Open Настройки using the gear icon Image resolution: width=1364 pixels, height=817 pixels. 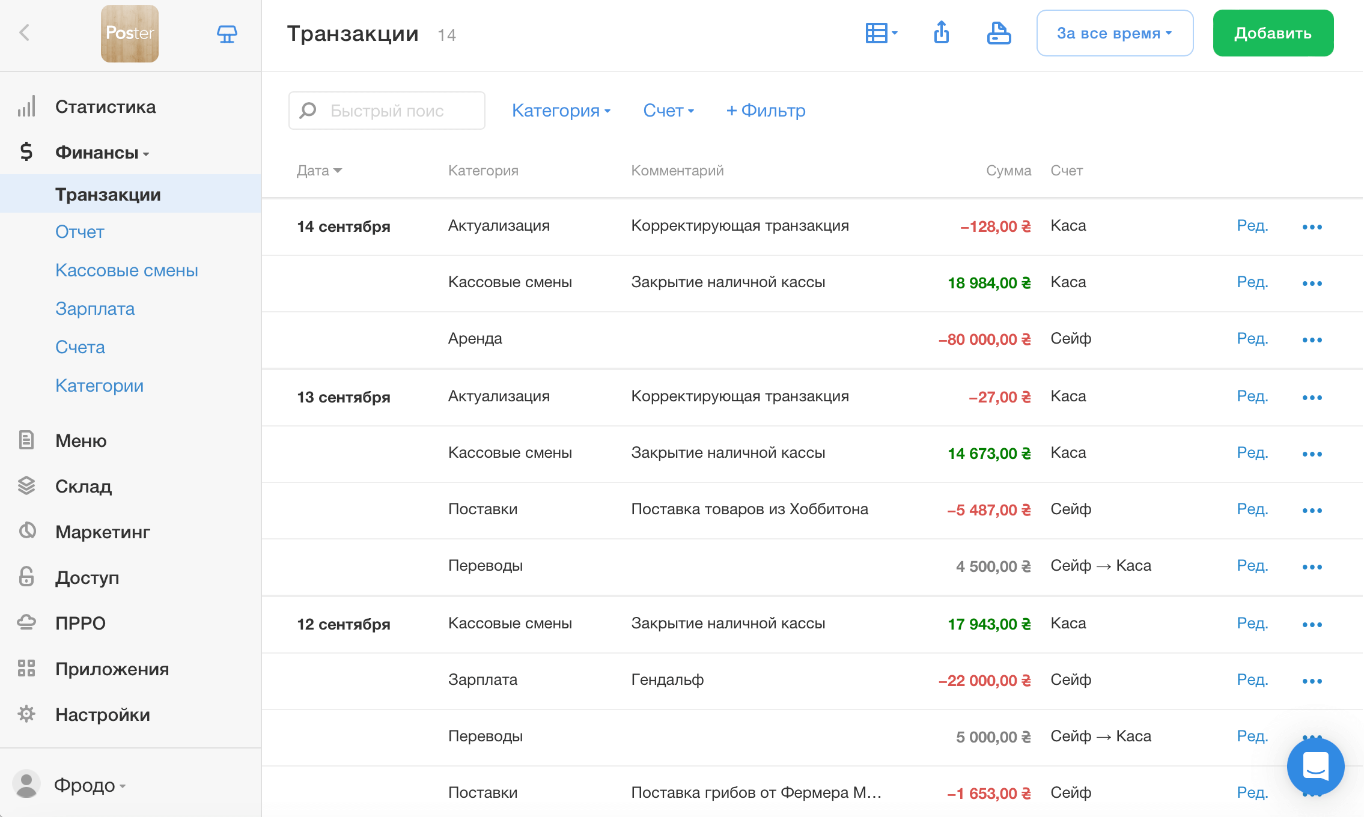point(26,714)
